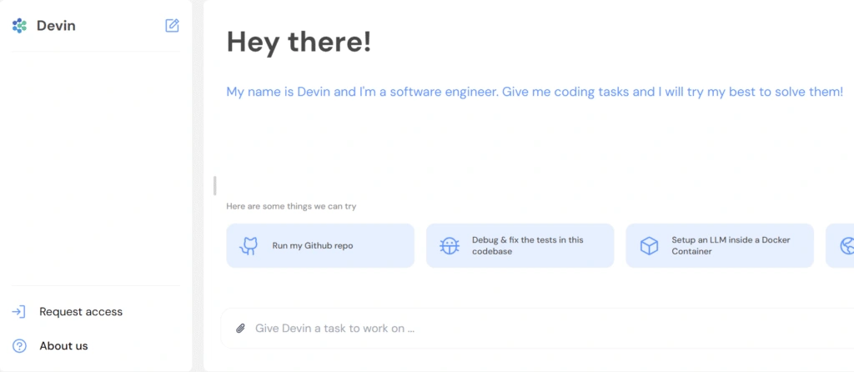Click the Devin title text in sidebar
854x372 pixels.
(56, 26)
